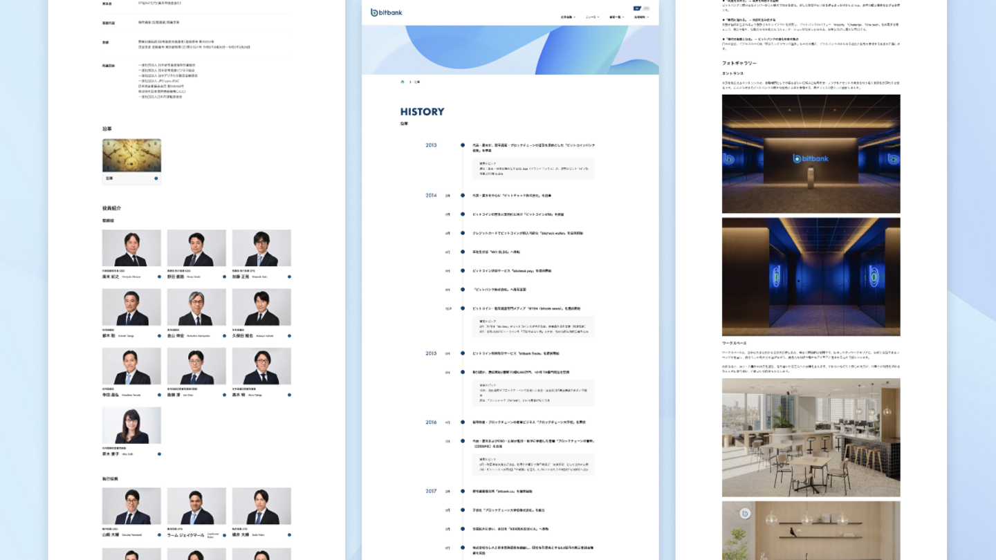Screen dimensions: 996x560
Task: Open info icon beside 山崎 大輔
Action: pyautogui.click(x=159, y=535)
